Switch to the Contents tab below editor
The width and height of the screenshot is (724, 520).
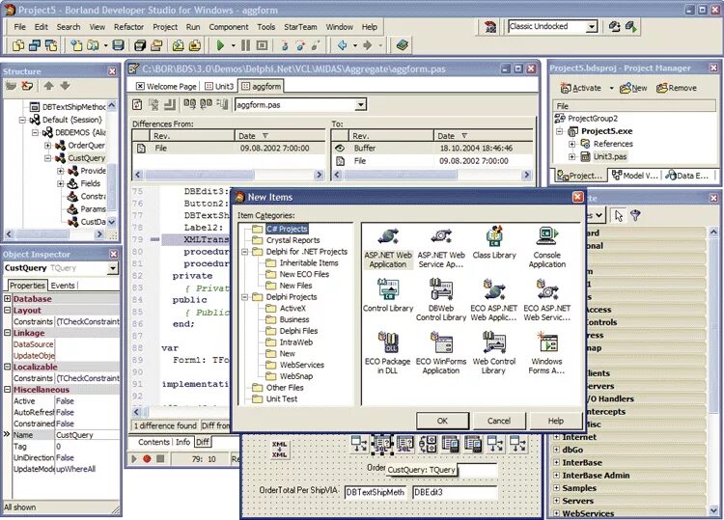click(153, 442)
